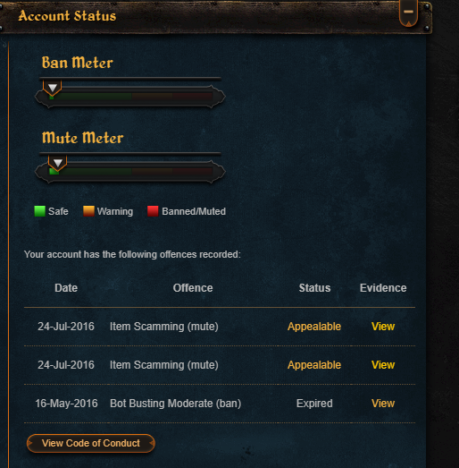Viewport: 459px width, 468px height.
Task: Click the Ban Meter triangle marker
Action: click(53, 88)
